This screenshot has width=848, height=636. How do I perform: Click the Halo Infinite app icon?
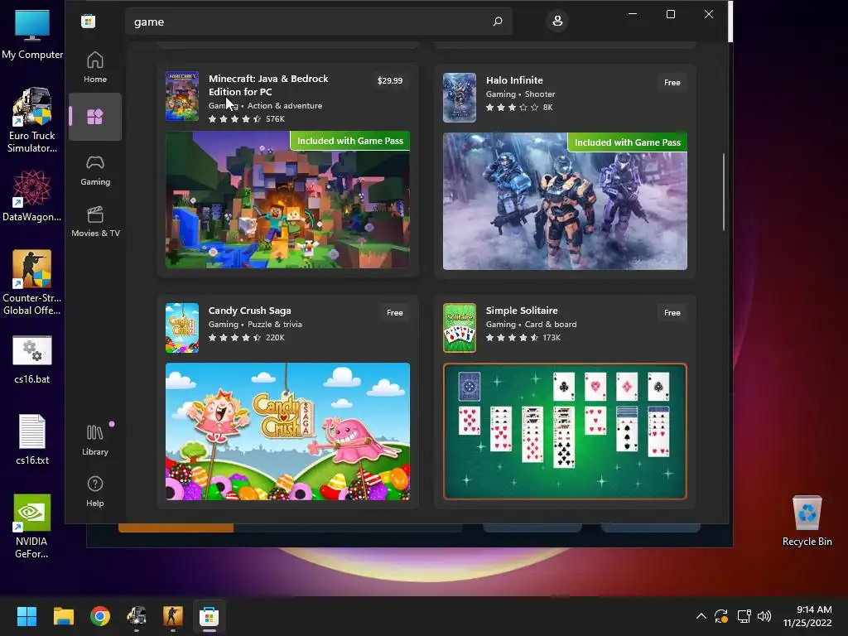point(459,98)
